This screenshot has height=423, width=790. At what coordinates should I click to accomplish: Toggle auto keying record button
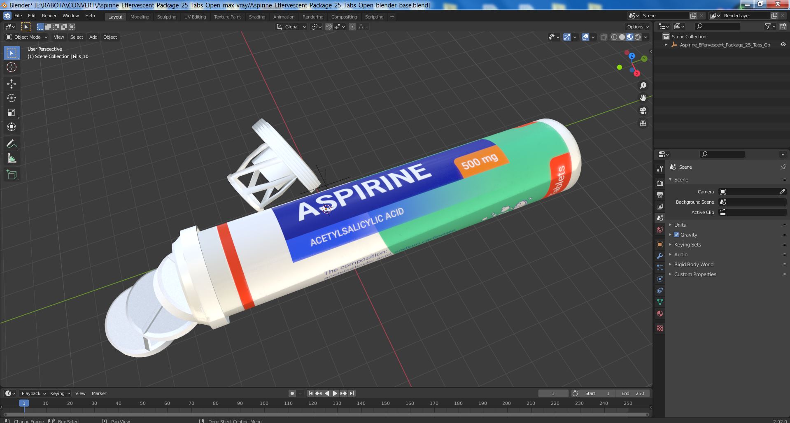click(292, 393)
